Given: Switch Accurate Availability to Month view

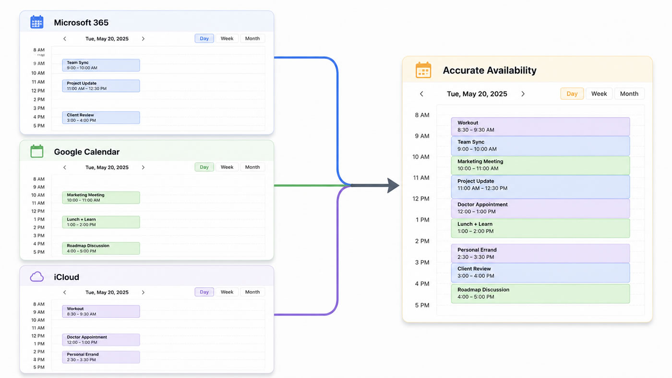Looking at the screenshot, I should [x=629, y=94].
